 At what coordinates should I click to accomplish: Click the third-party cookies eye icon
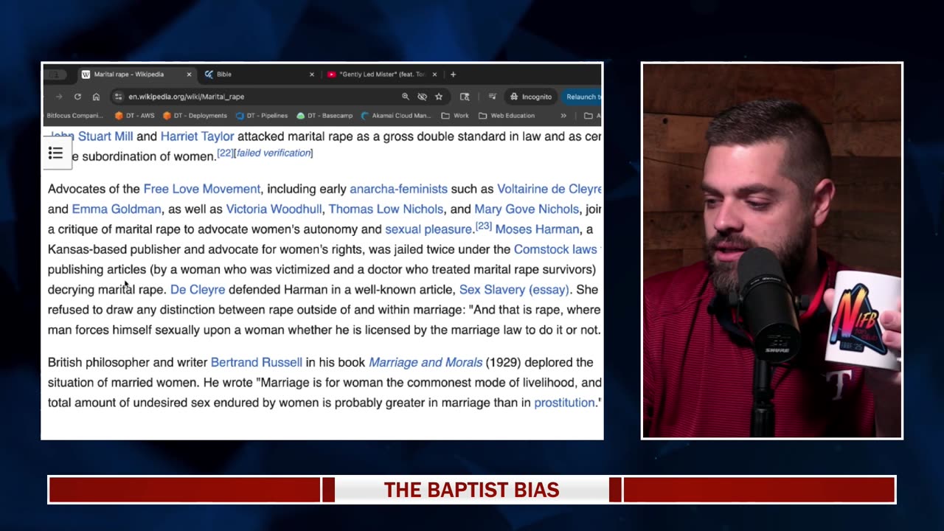pyautogui.click(x=422, y=97)
